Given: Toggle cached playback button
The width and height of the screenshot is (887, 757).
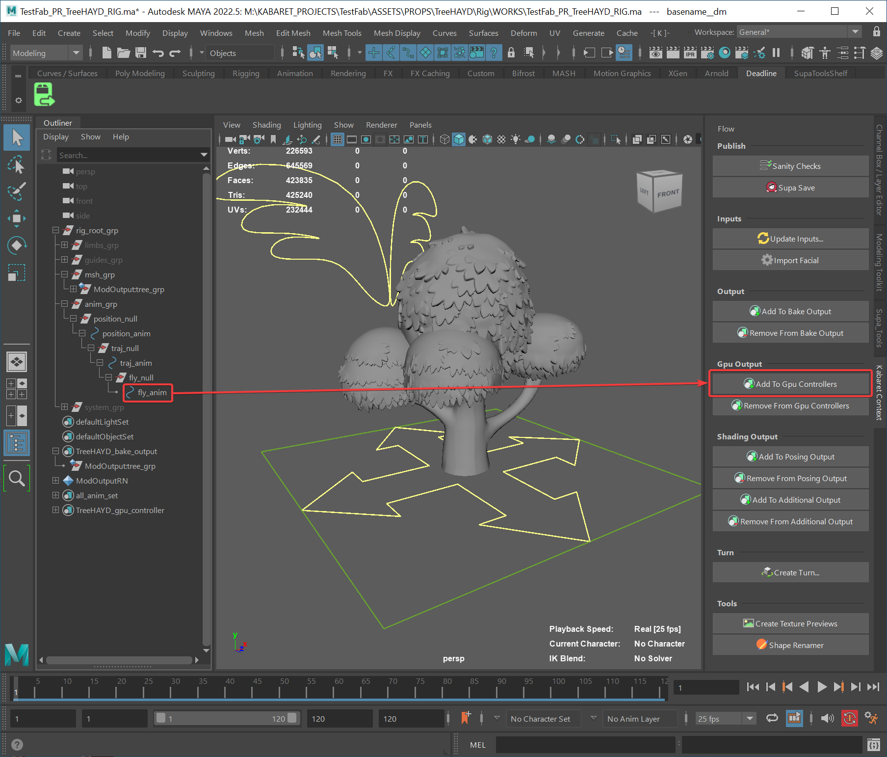Looking at the screenshot, I should pyautogui.click(x=794, y=718).
